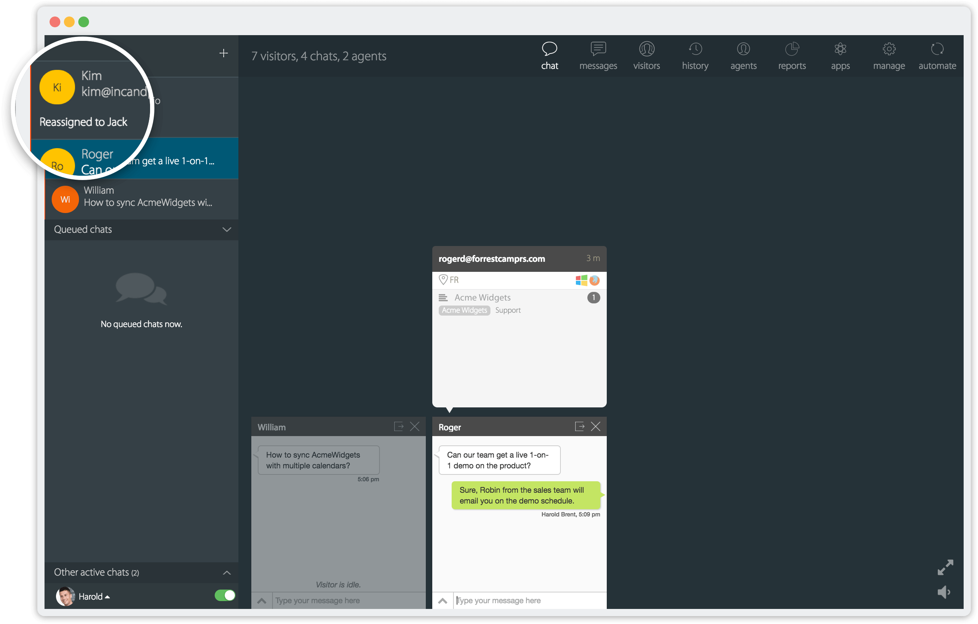This screenshot has width=978, height=624.
Task: Open Harold's agent status menu
Action: click(94, 596)
